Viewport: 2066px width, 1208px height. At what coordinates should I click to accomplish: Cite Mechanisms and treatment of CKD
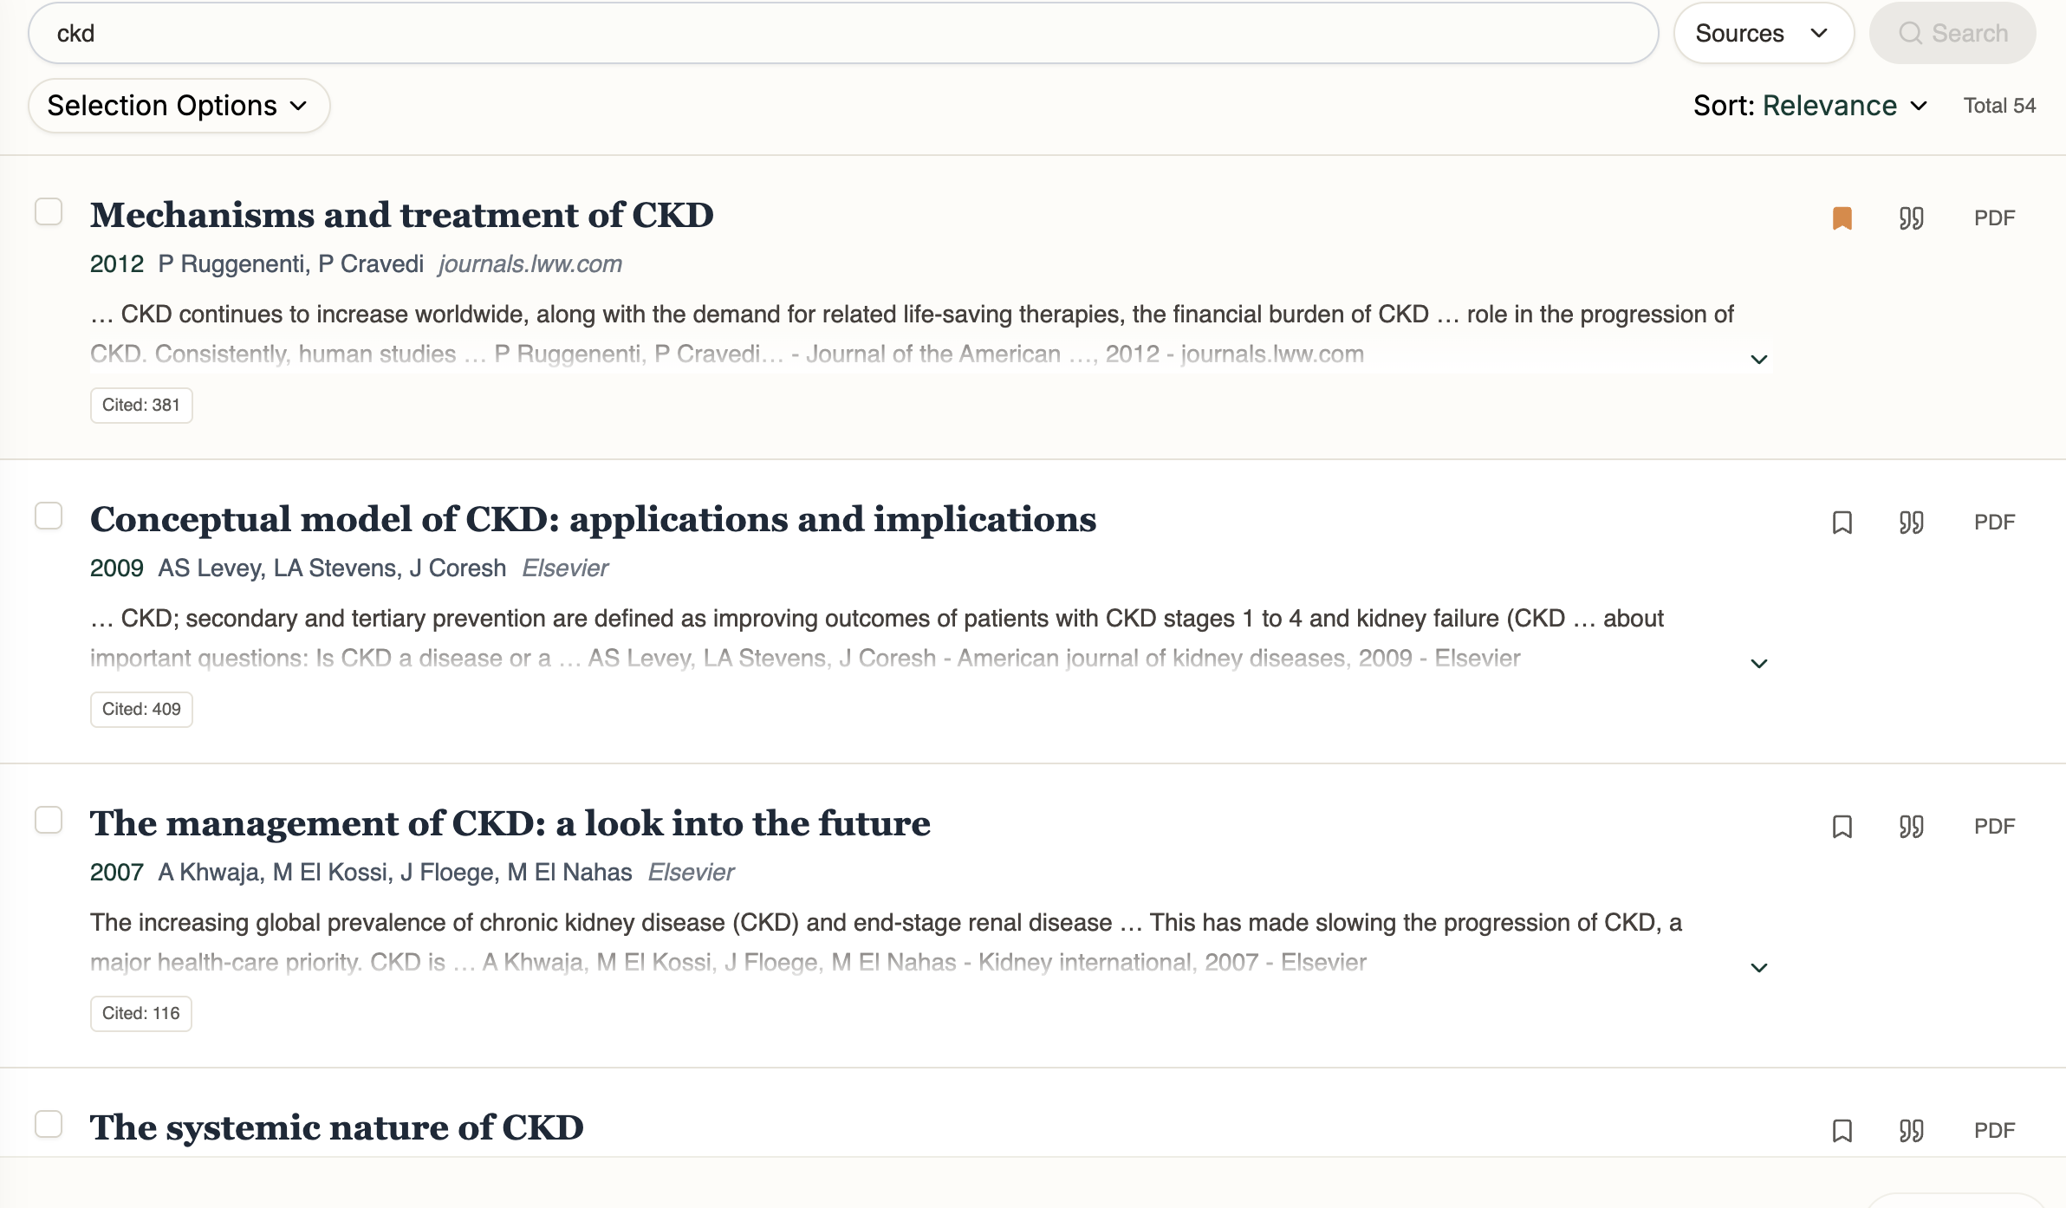coord(1911,218)
